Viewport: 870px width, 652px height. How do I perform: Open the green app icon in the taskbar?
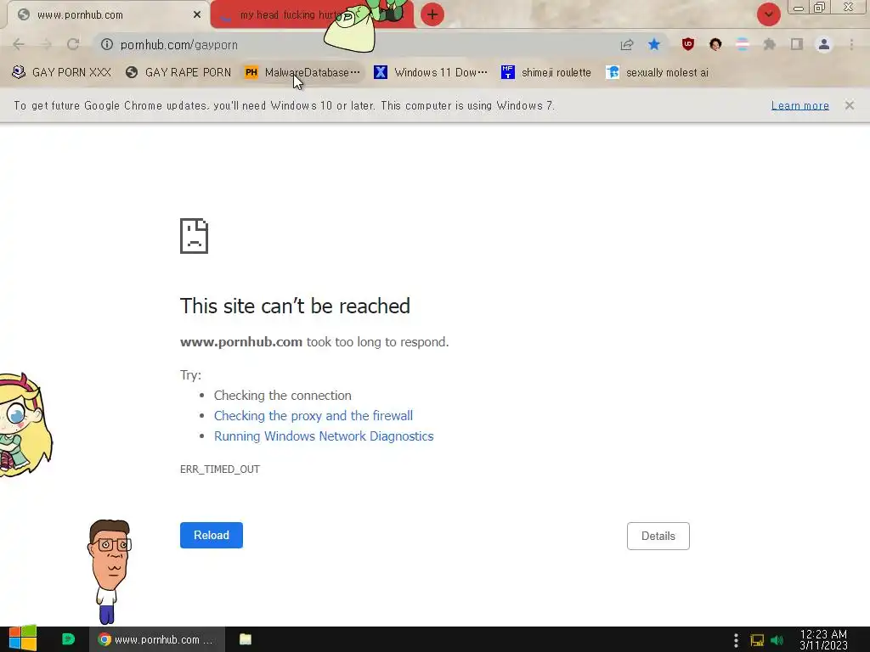(x=68, y=639)
